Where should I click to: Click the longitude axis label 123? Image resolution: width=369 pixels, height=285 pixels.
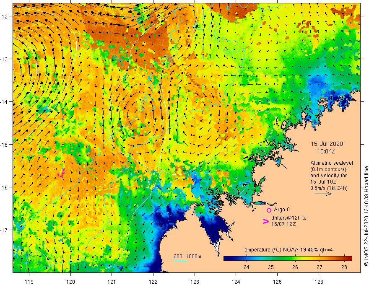195,282
